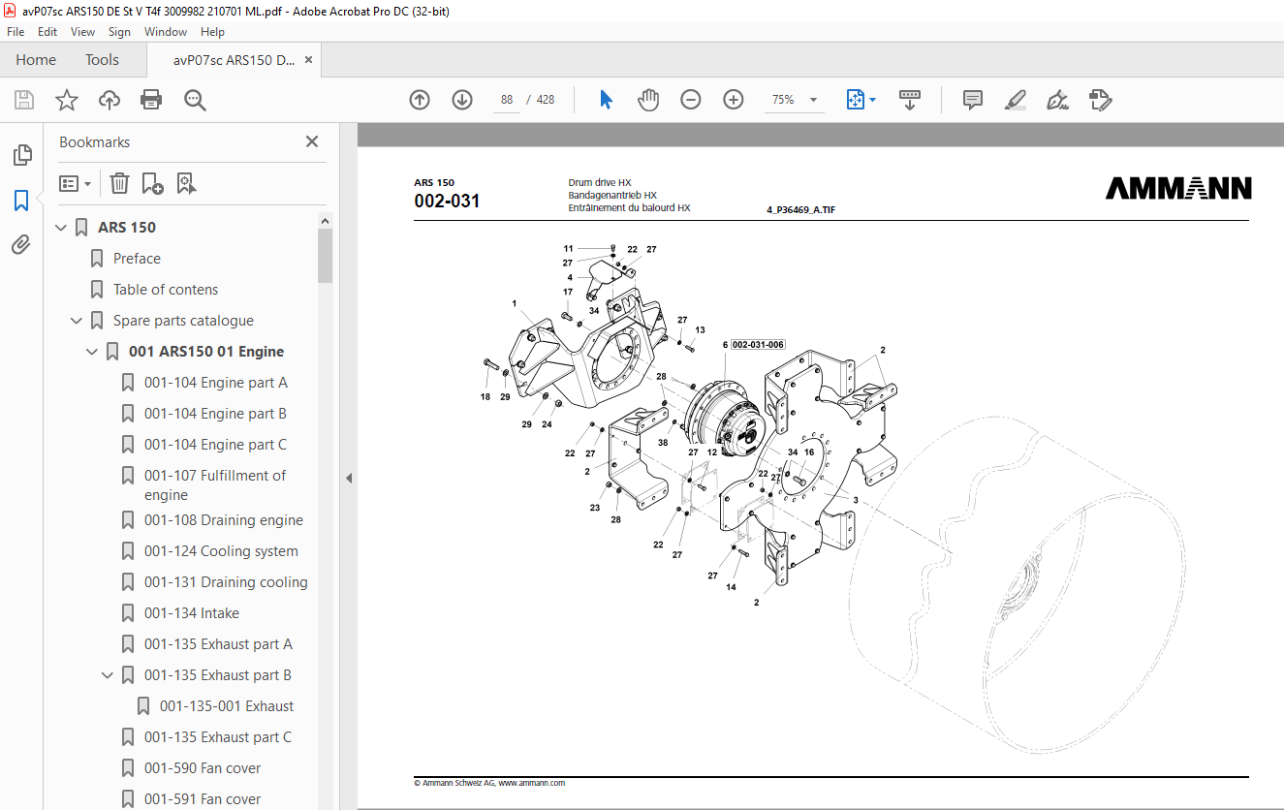Switch to the Home tab
Screen dimensions: 1284x810
coord(36,60)
